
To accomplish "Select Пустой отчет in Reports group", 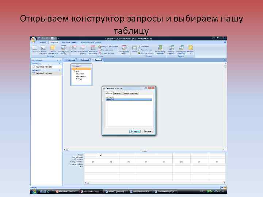I will 145,50.
